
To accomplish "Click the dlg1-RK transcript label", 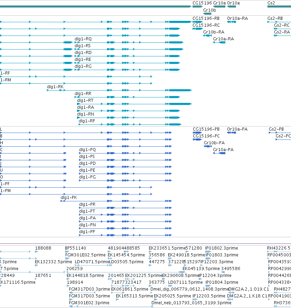I will click(55, 86).
